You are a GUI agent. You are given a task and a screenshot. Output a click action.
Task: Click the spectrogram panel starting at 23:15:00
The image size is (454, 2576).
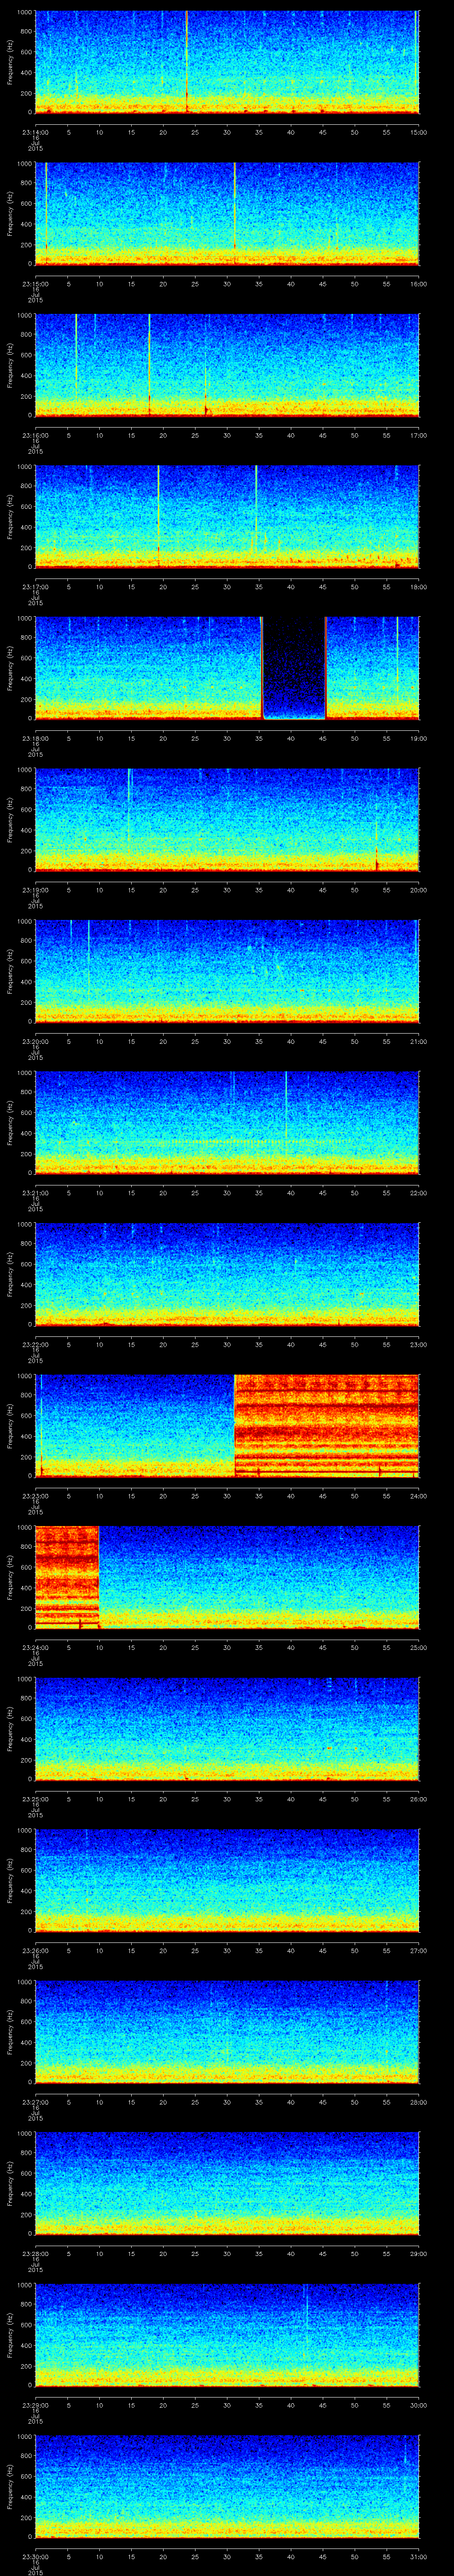click(x=227, y=213)
